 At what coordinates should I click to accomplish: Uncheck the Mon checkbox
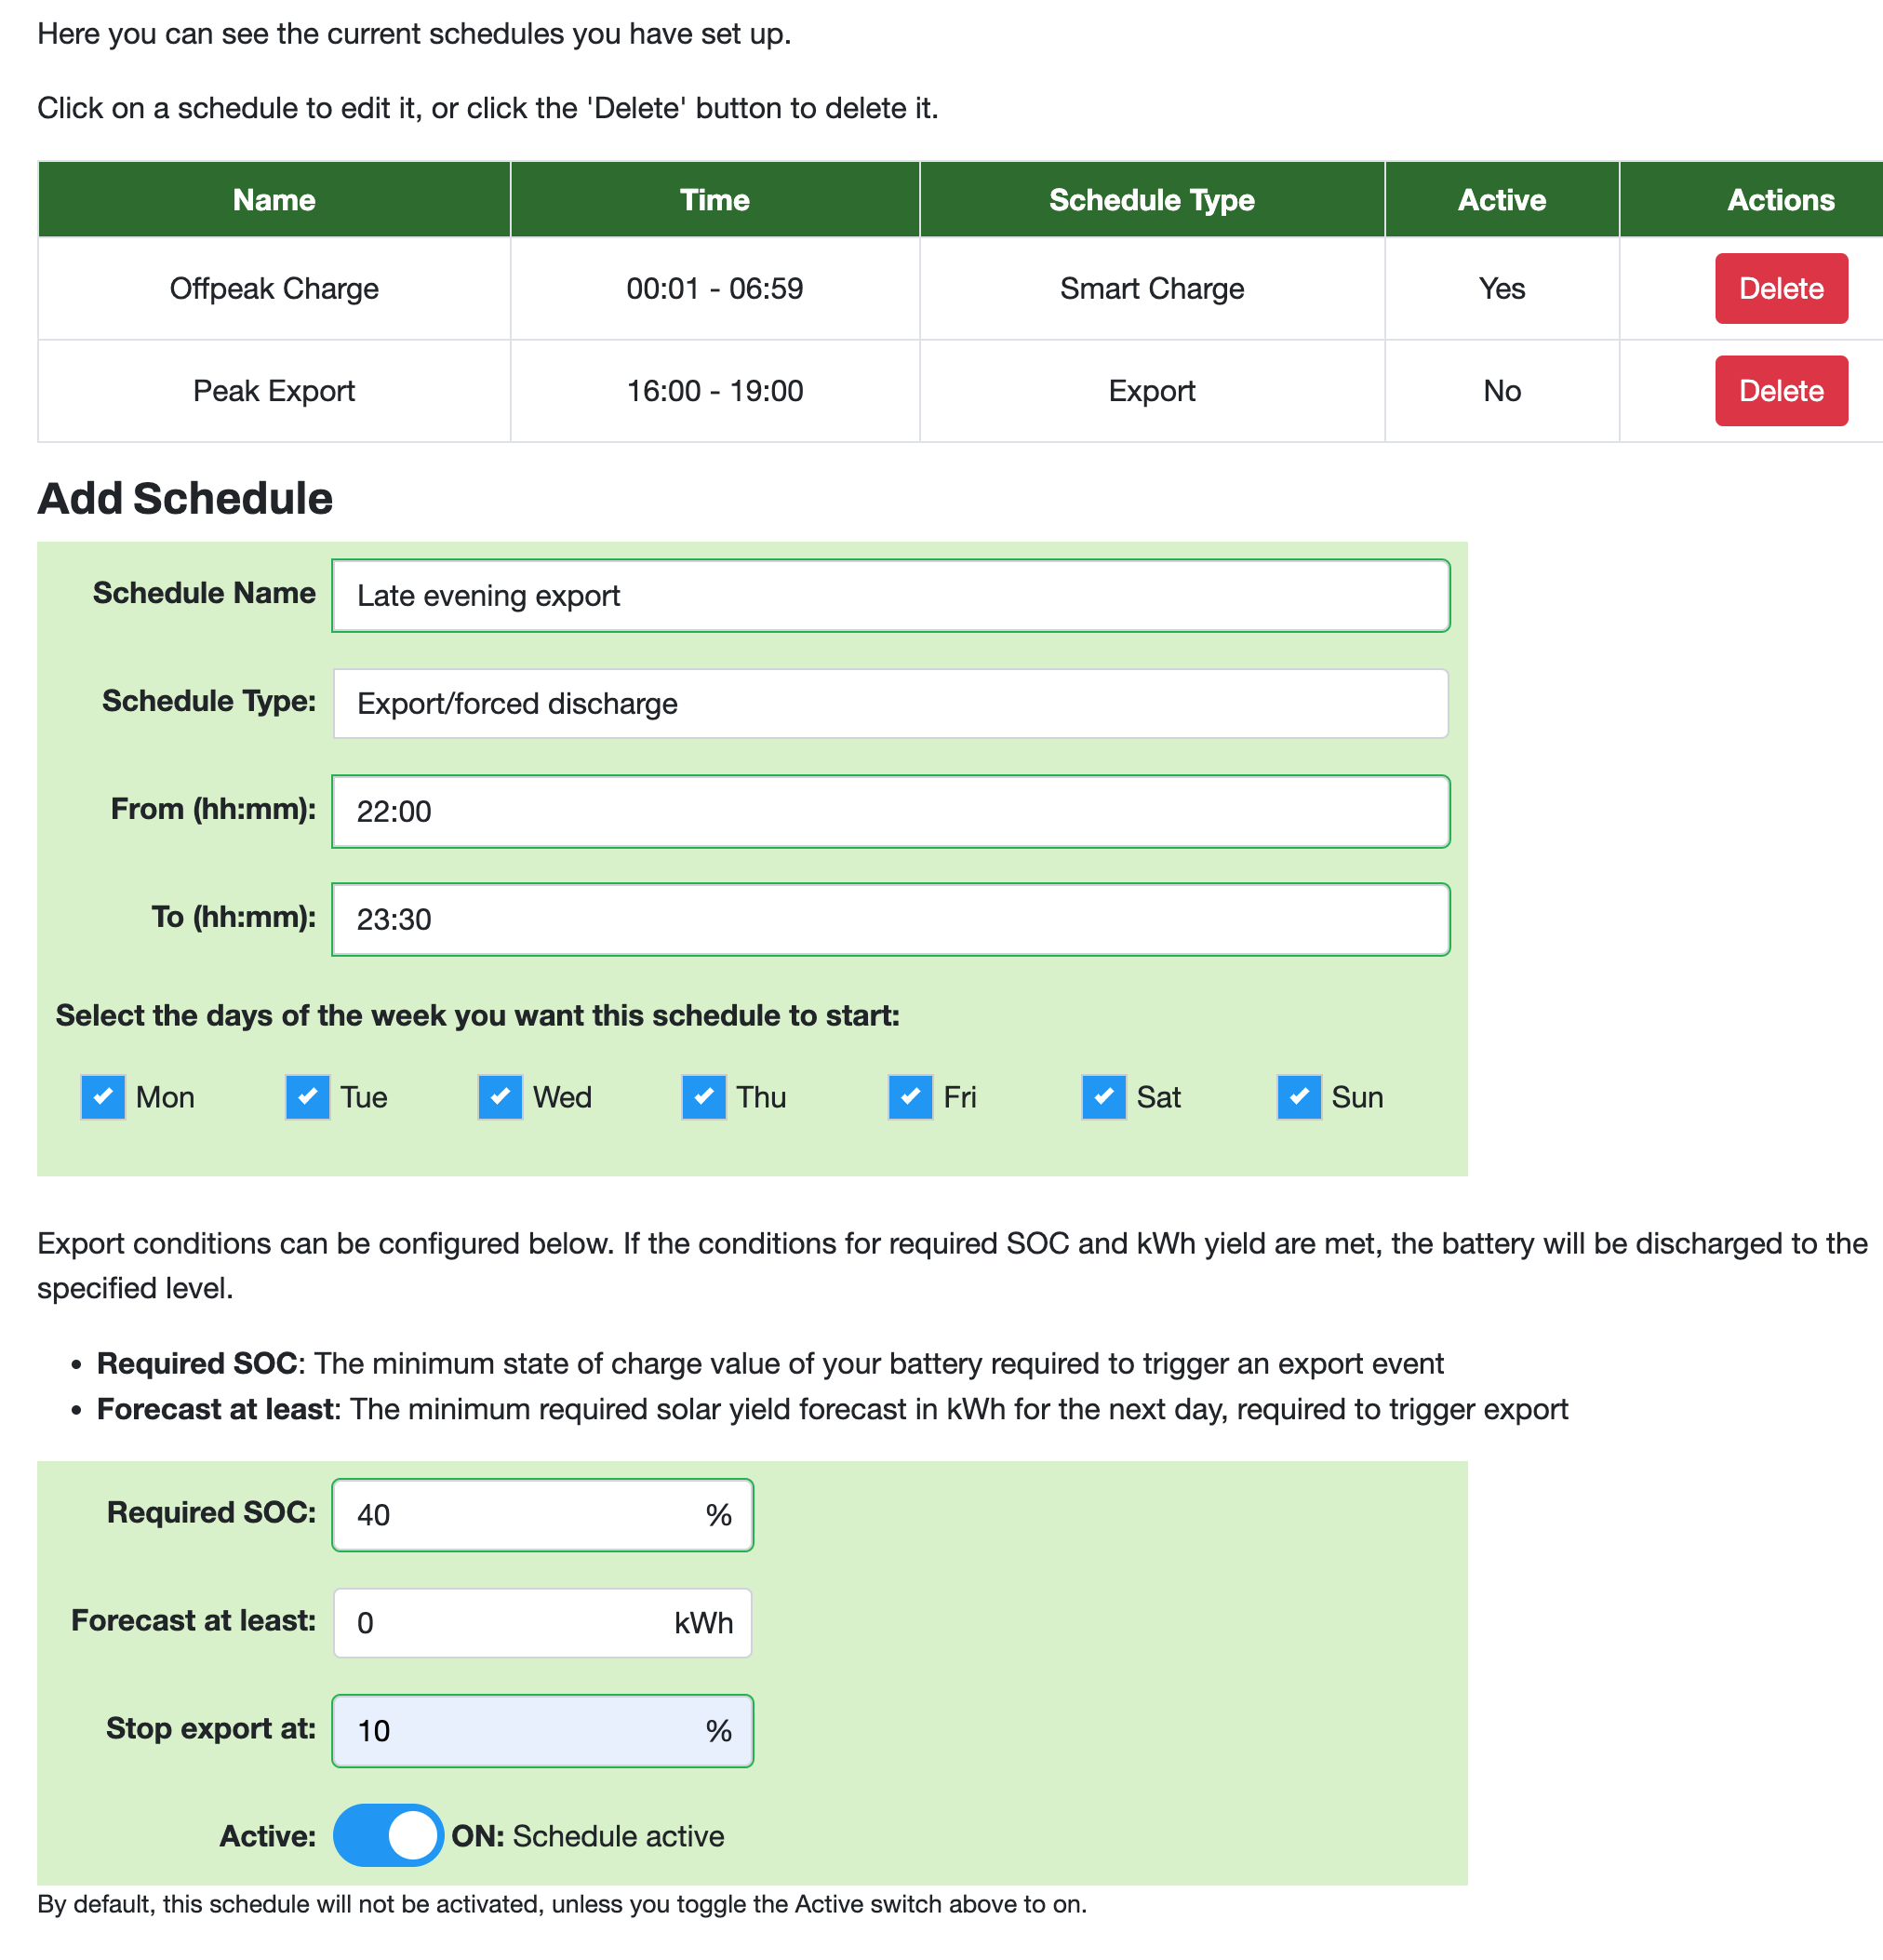[x=103, y=1097]
